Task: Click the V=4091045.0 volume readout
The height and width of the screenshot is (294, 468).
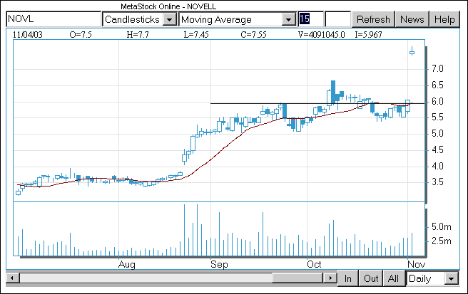Action: 322,35
